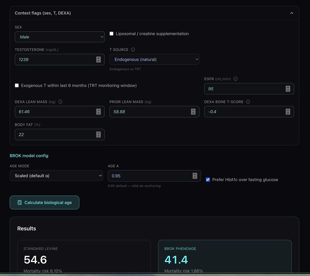Click the Body Fat input showing 22
The image size is (310, 276).
click(60, 134)
